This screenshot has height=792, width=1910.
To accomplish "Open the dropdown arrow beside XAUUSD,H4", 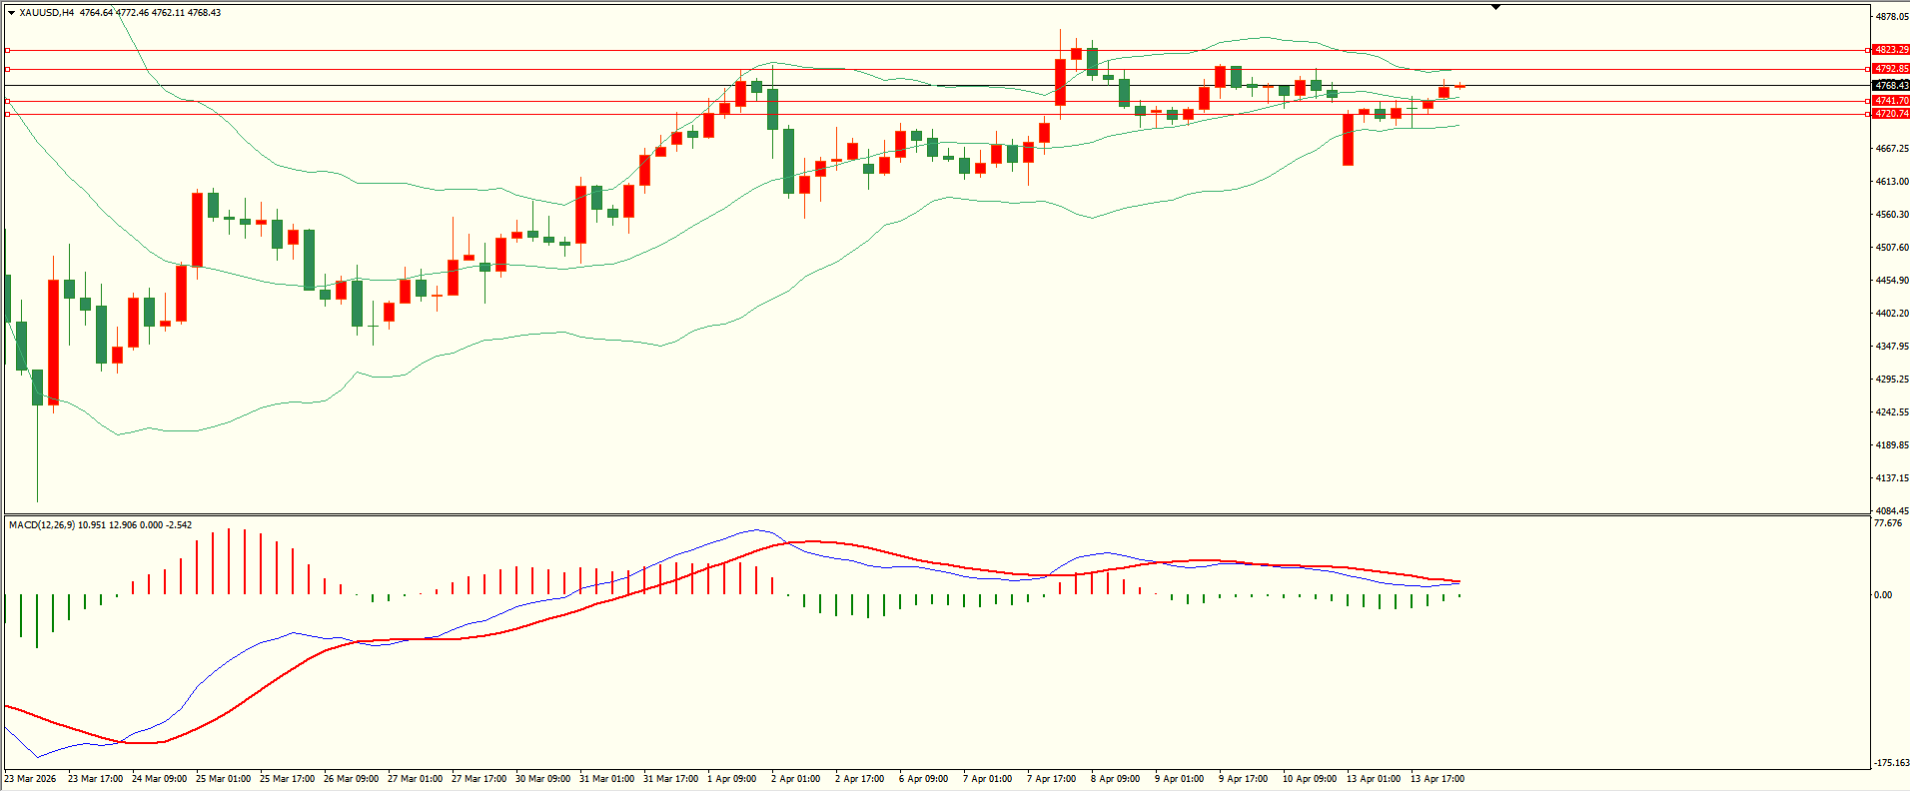I will [11, 13].
